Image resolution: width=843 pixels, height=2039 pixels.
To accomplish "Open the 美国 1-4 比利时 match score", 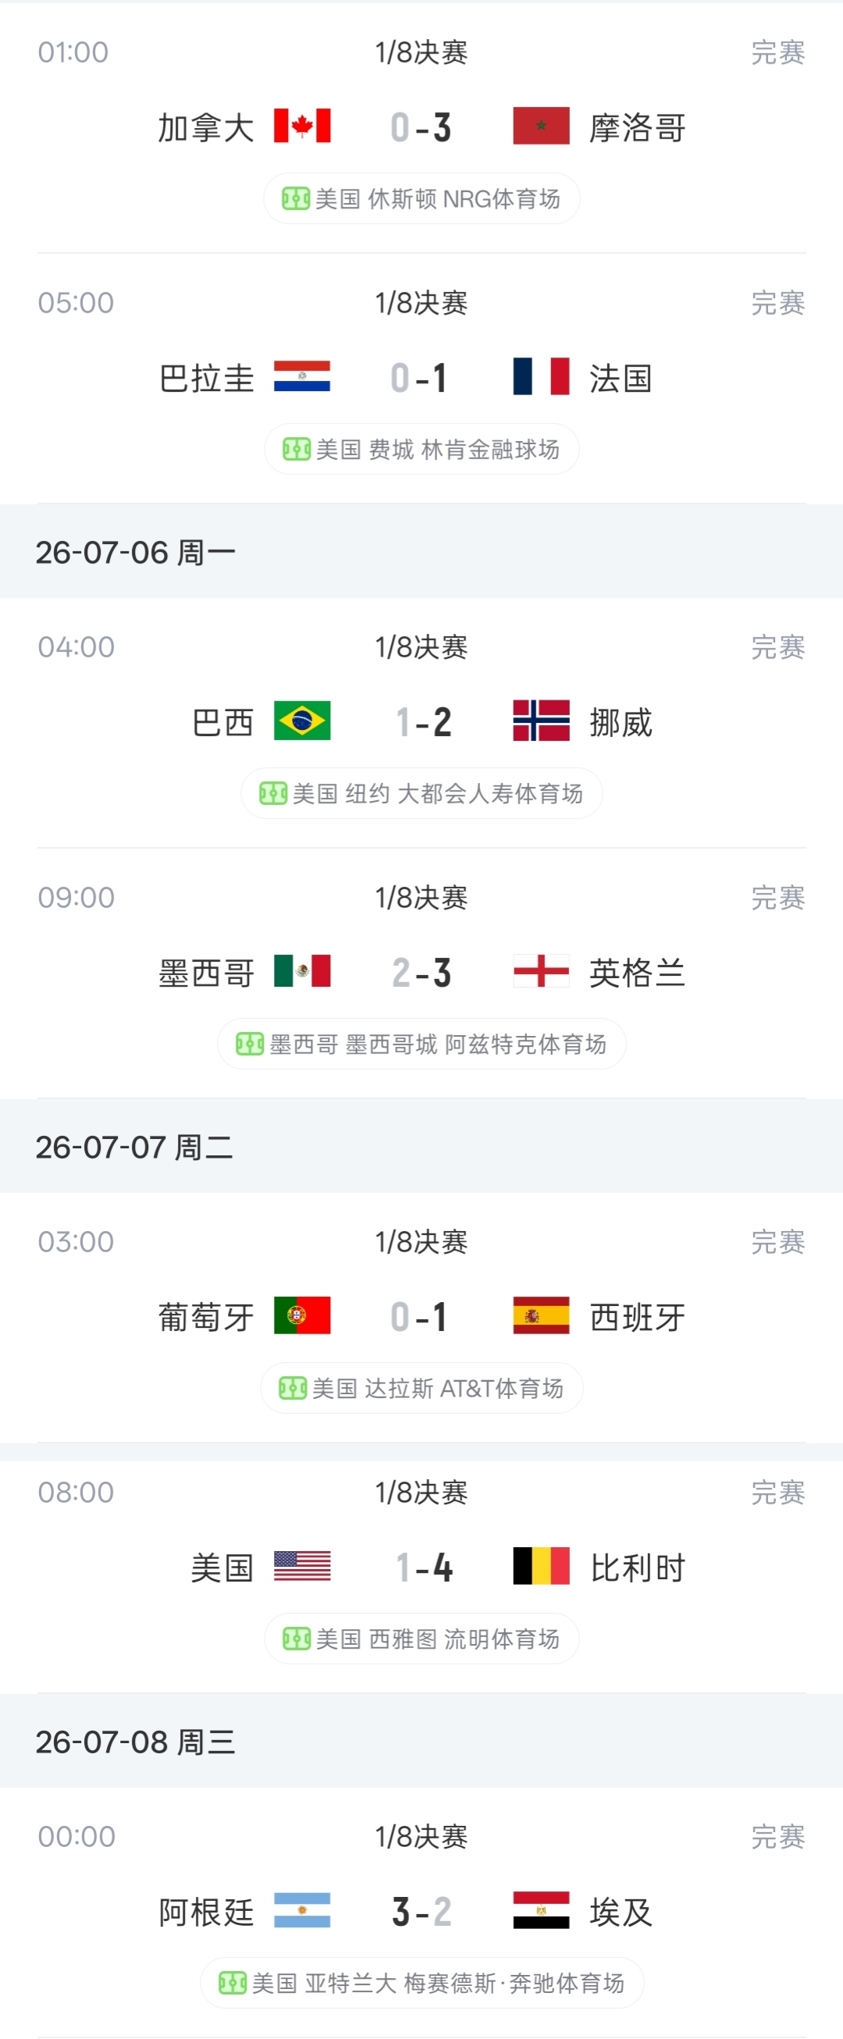I will (424, 1568).
